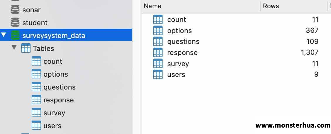Select the response table in sidebar tree
Viewport: 331px width, 134px height.
[x=58, y=100]
